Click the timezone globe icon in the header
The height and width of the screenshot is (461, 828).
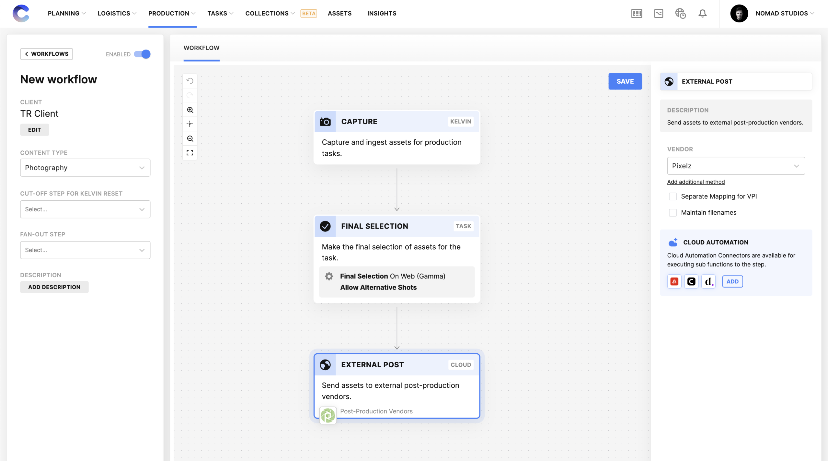[x=680, y=13]
